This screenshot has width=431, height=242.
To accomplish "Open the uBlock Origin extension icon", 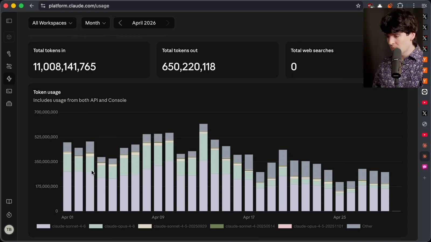I will (370, 6).
